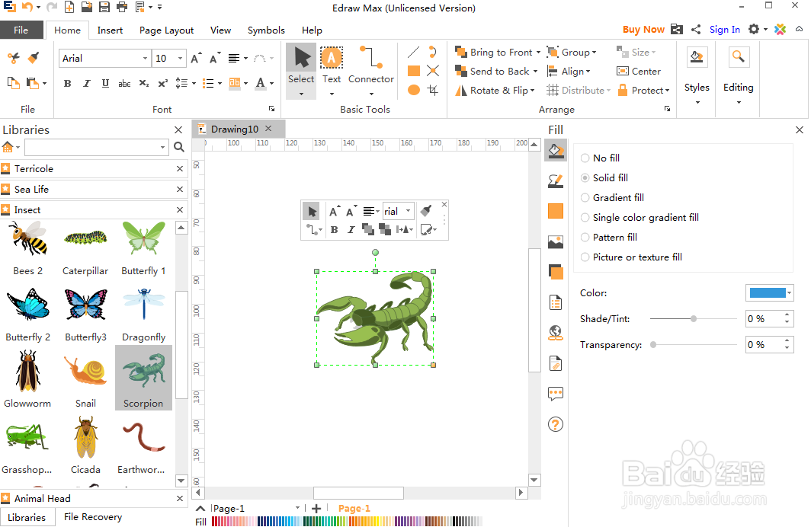Select the crop tool icon
This screenshot has height=527, width=811.
pos(433,91)
